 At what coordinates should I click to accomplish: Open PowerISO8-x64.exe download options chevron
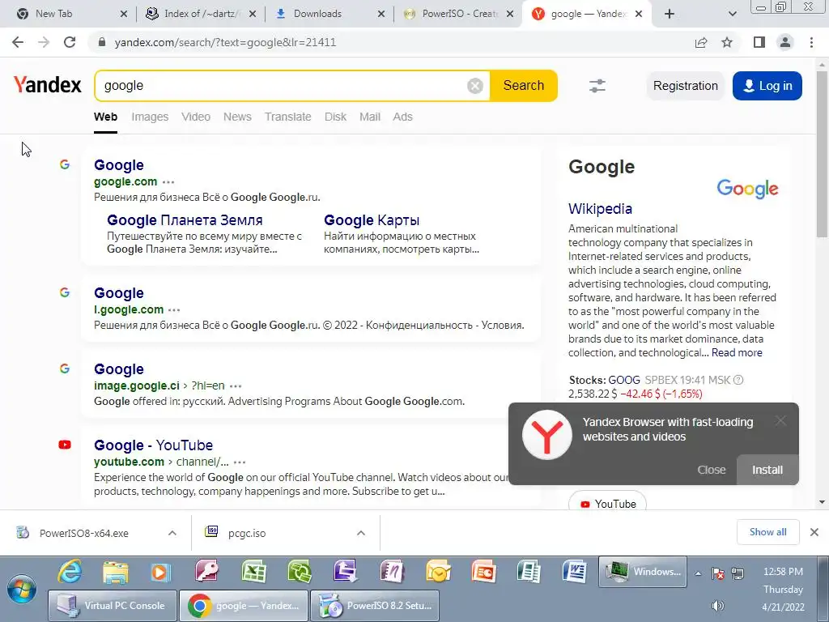[172, 533]
